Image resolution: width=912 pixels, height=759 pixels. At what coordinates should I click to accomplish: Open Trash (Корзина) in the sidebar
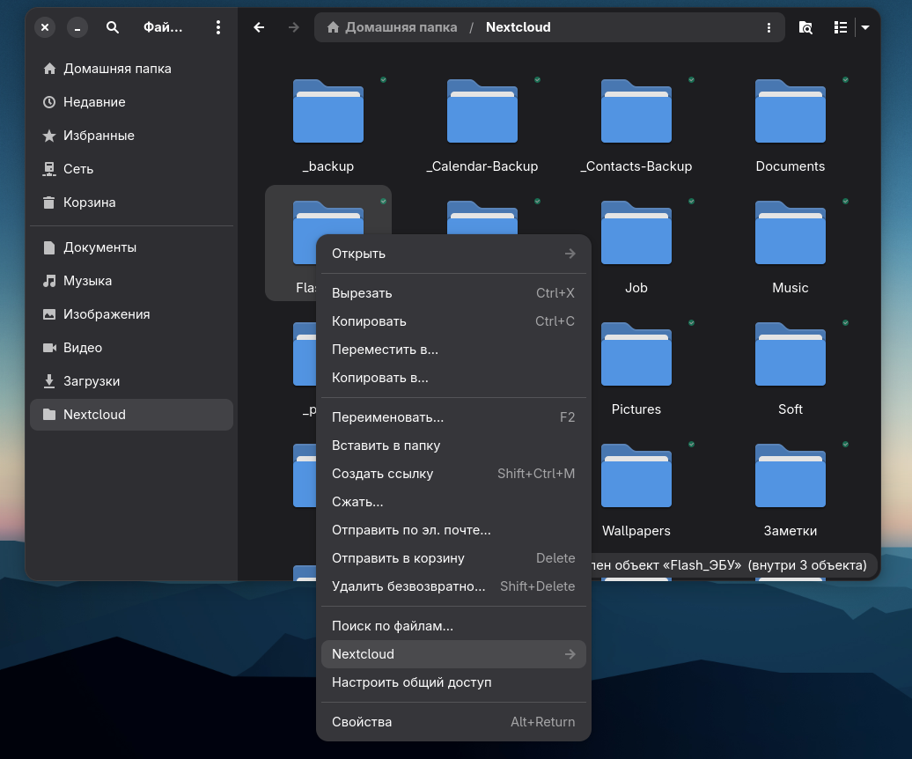pos(89,203)
